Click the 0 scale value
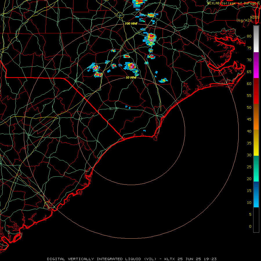Screen dimensions: 261x261 [x=250, y=226]
